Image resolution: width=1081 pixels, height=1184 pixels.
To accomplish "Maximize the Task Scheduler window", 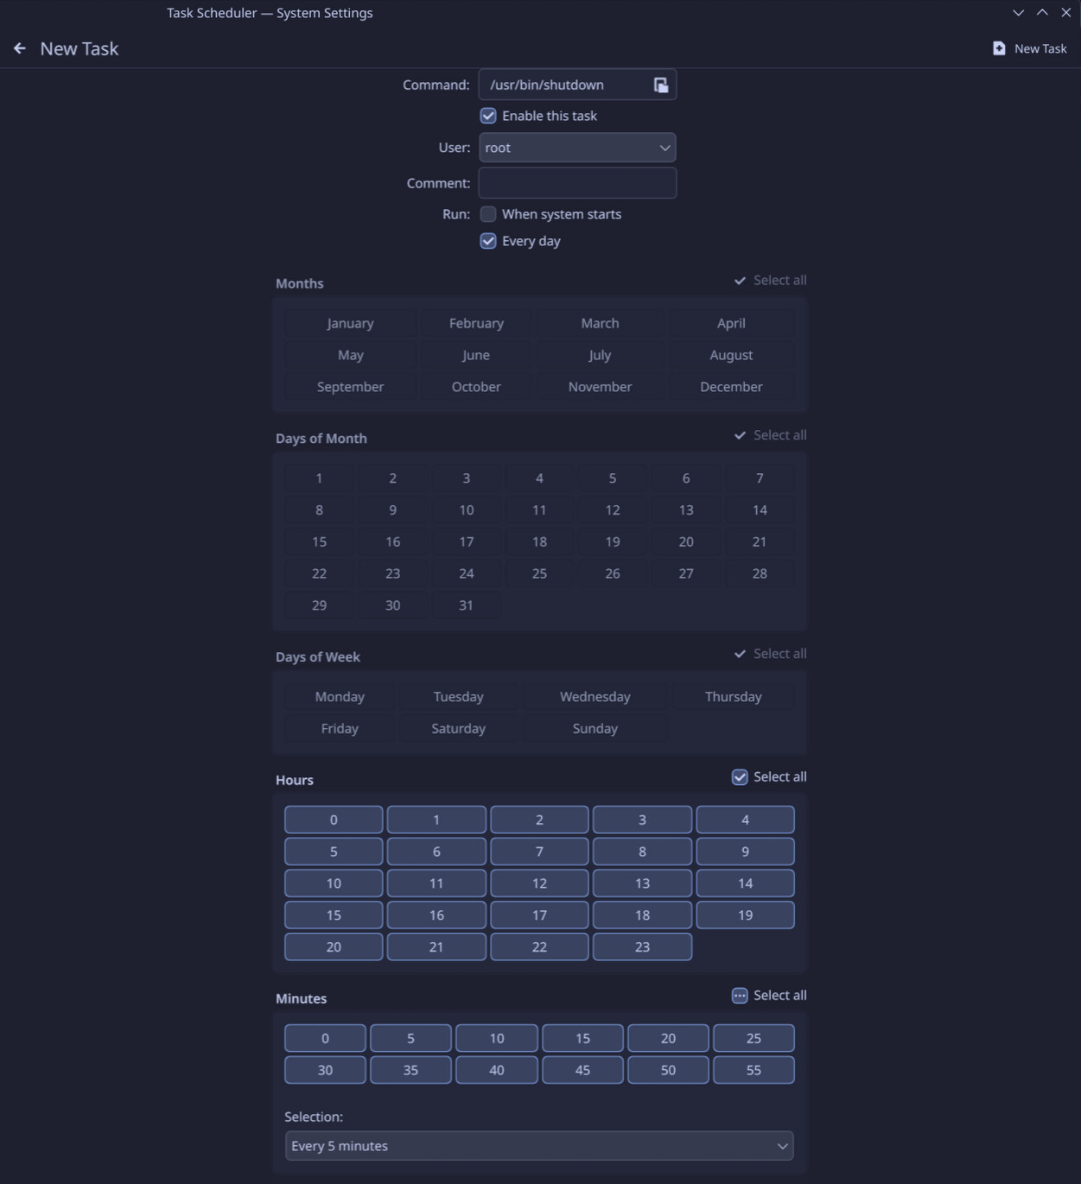I will click(1042, 13).
